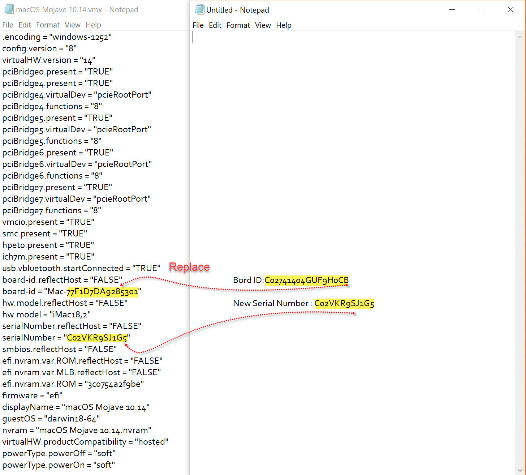Open the Format menu in Untitled Notepad

coord(238,25)
